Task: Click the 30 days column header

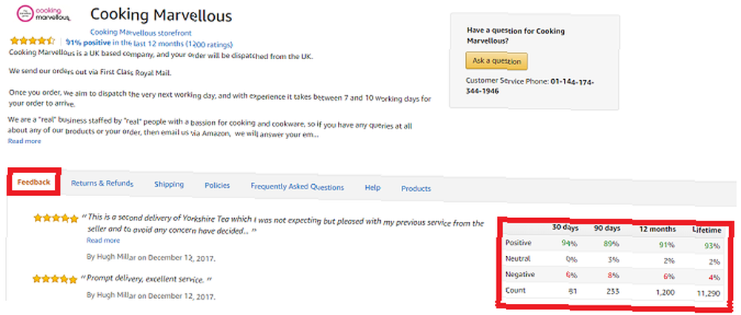Action: [x=565, y=227]
